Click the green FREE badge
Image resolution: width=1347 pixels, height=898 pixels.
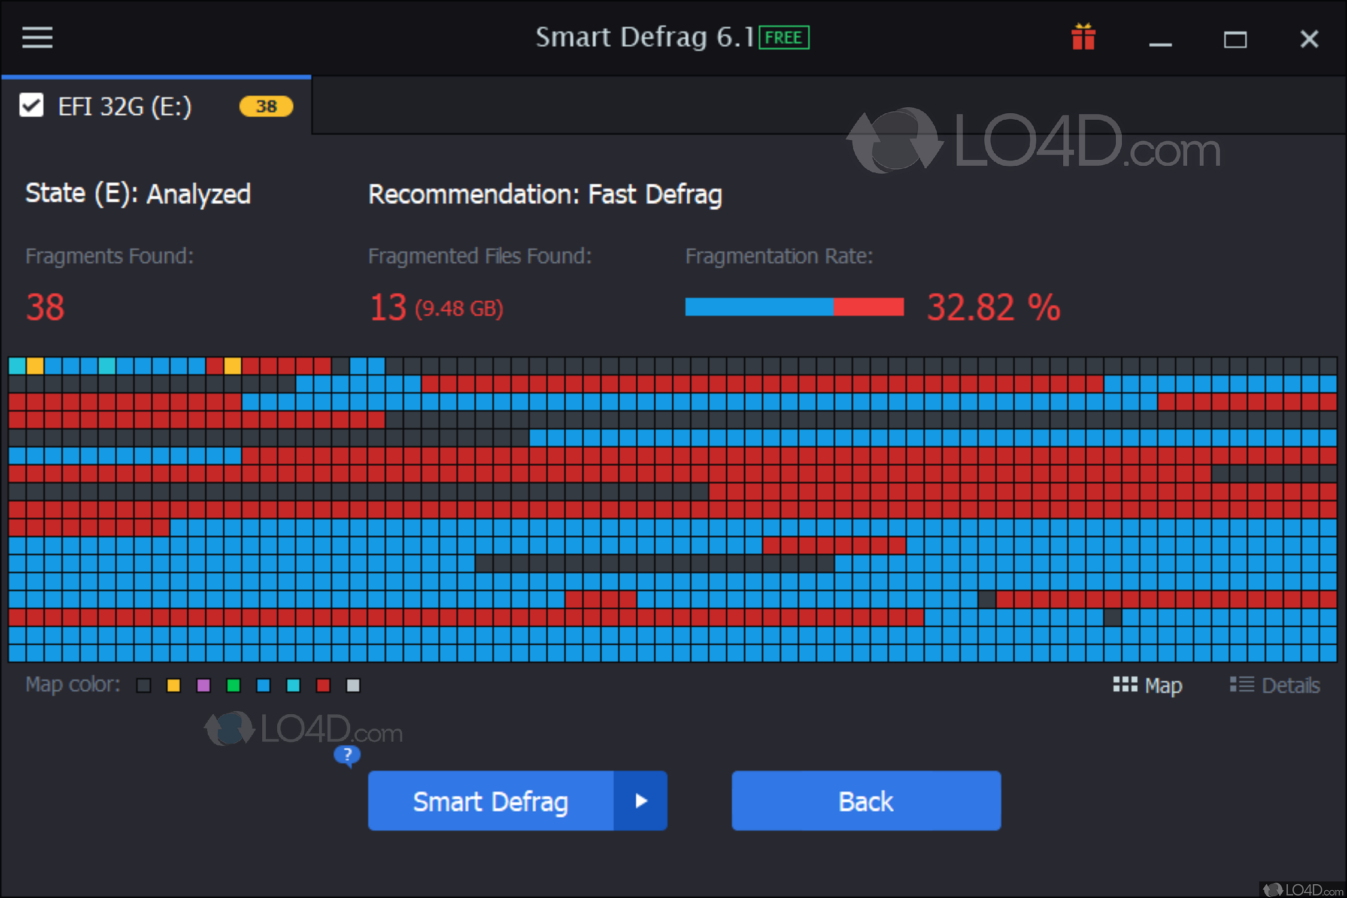click(784, 37)
